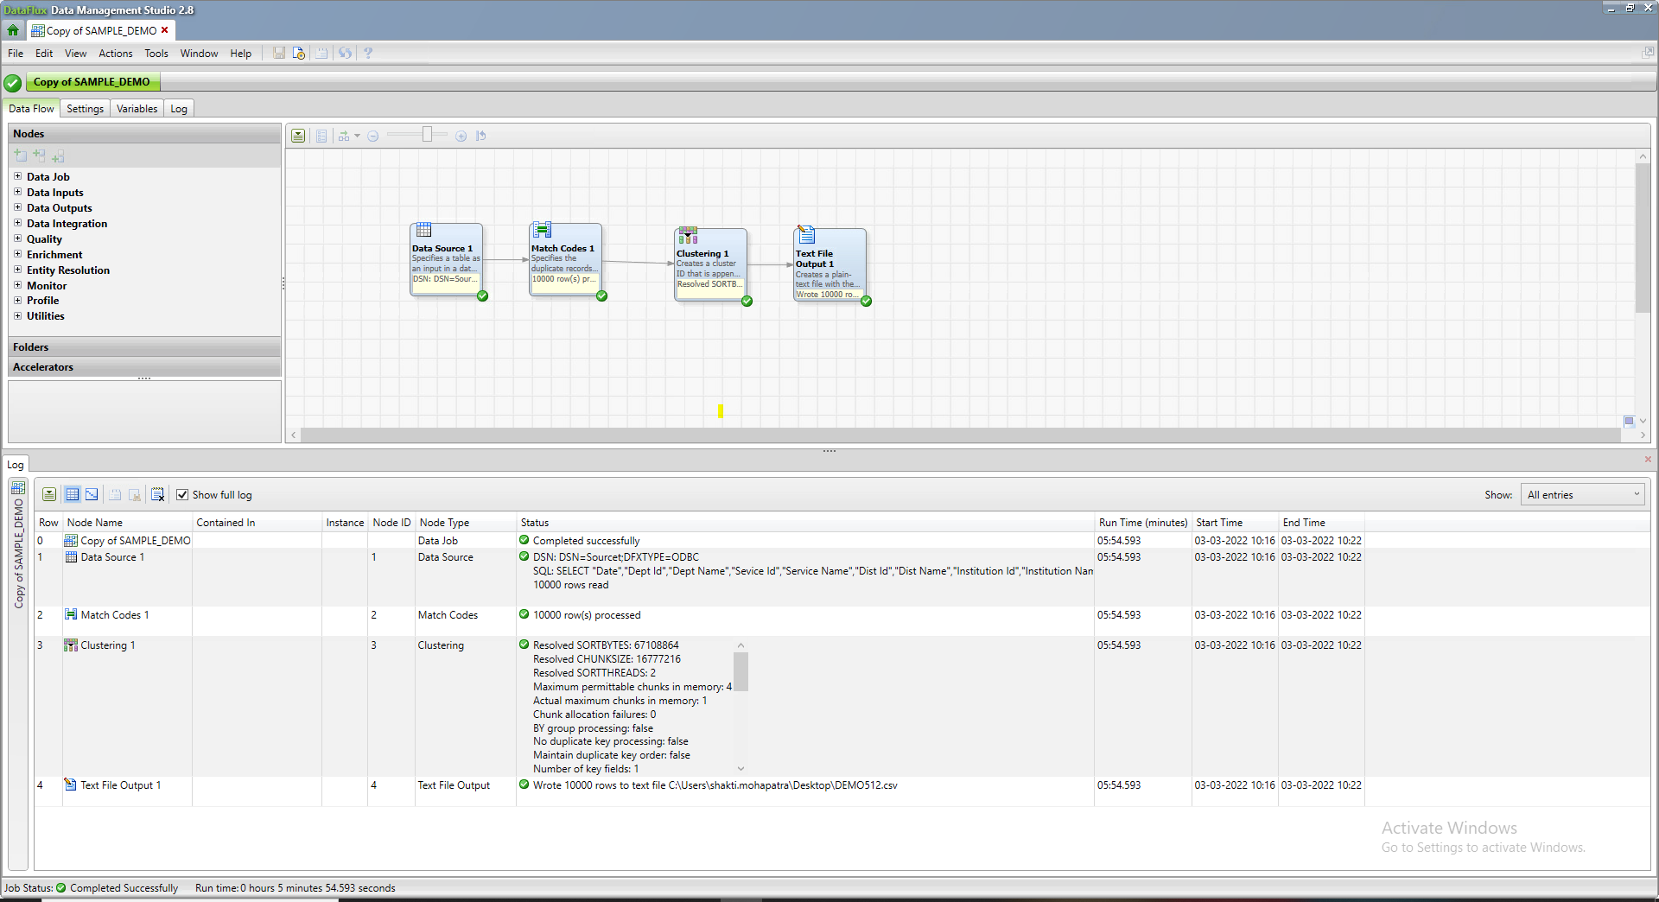The width and height of the screenshot is (1659, 902).
Task: Select the auto-layout node arrangement icon
Action: pyautogui.click(x=344, y=136)
